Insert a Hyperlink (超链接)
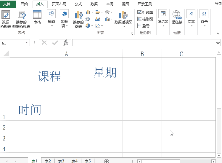 click(x=177, y=17)
